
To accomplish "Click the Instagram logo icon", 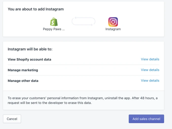I will (113, 22).
